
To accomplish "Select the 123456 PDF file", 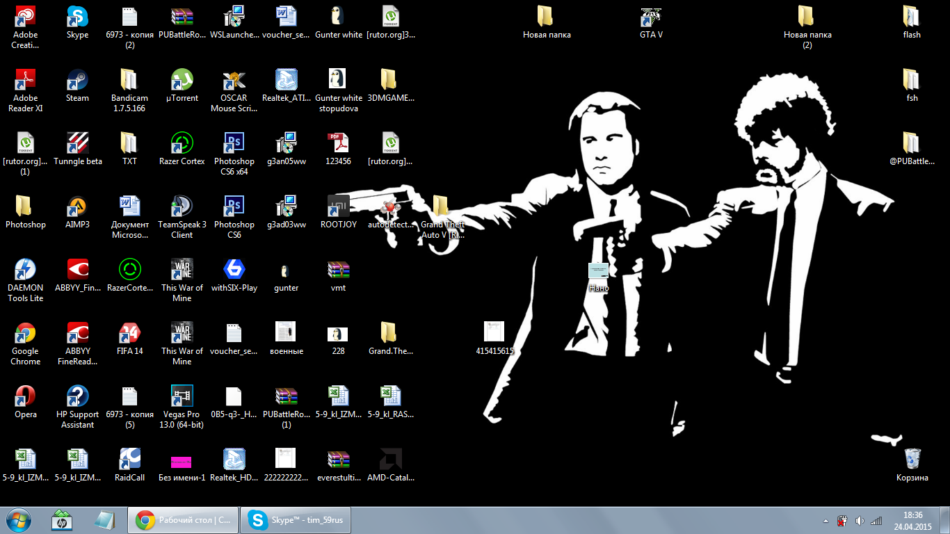I will click(339, 149).
